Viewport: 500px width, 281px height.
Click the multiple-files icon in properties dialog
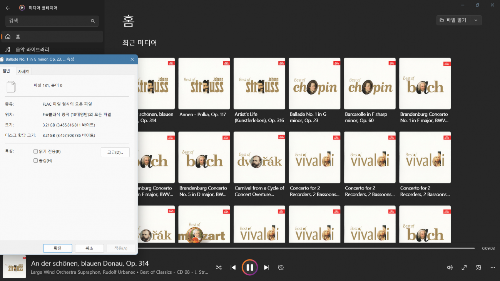click(x=11, y=86)
